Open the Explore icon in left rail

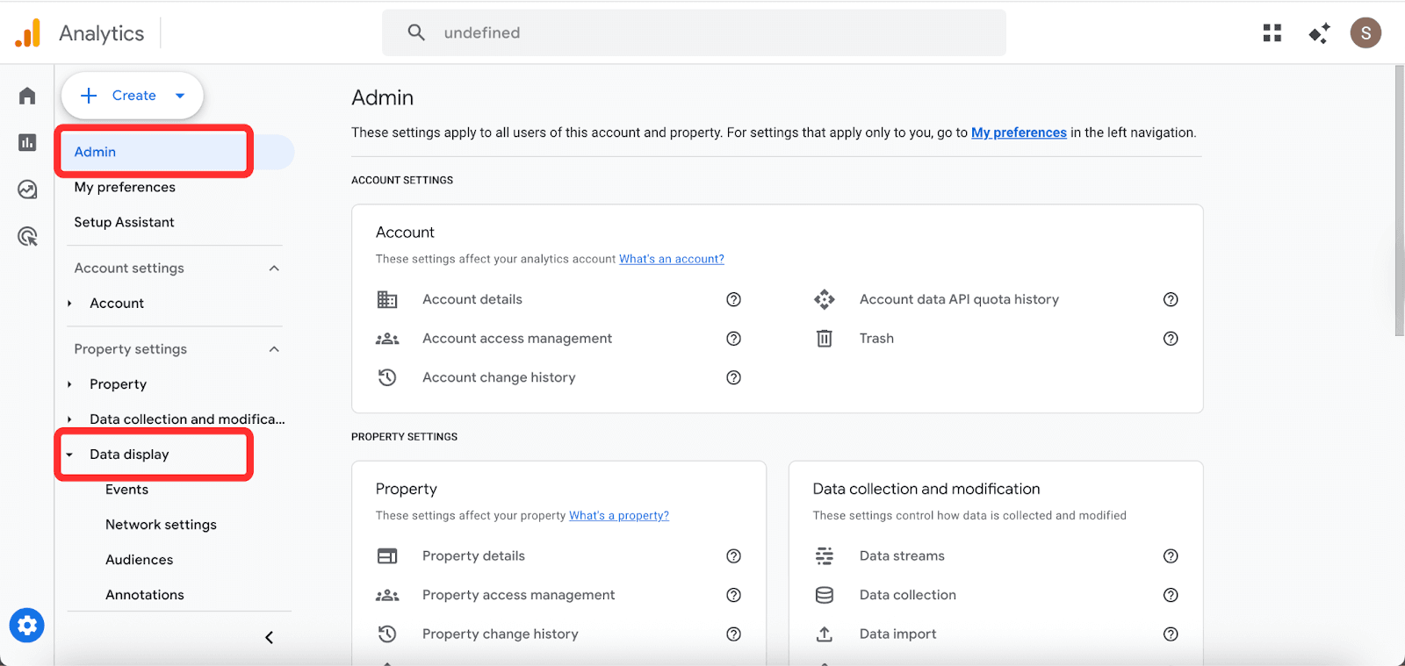pos(27,190)
